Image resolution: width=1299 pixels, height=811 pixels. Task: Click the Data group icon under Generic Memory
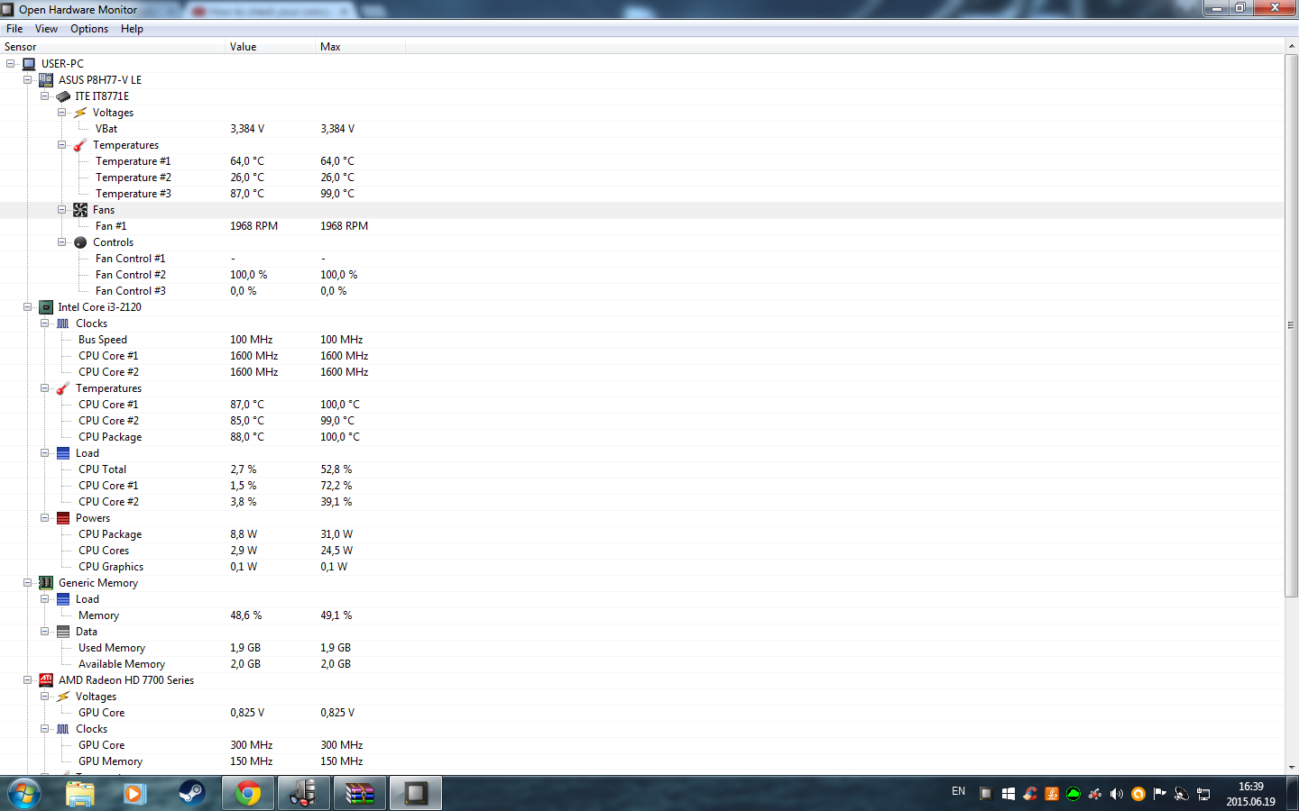coord(63,632)
